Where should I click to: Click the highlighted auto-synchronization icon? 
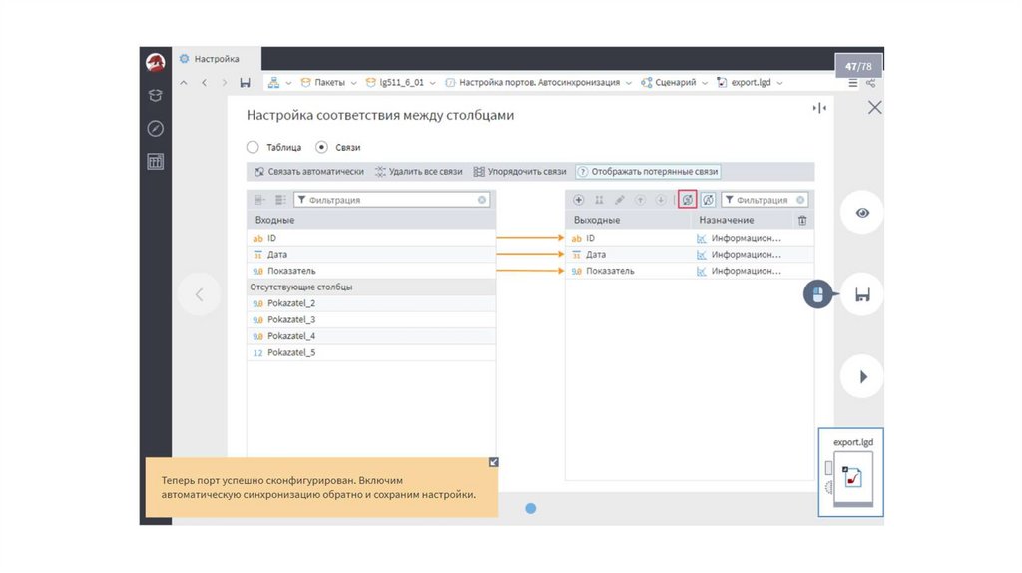(x=687, y=200)
